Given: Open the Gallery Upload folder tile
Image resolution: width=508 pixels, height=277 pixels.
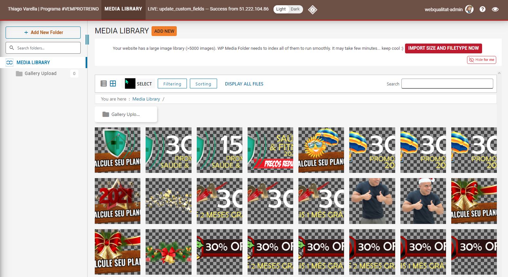Looking at the screenshot, I should click(x=126, y=114).
